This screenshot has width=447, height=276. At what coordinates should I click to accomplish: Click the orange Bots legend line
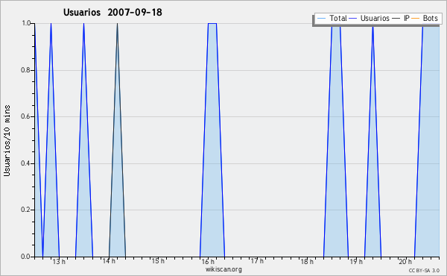click(x=416, y=19)
